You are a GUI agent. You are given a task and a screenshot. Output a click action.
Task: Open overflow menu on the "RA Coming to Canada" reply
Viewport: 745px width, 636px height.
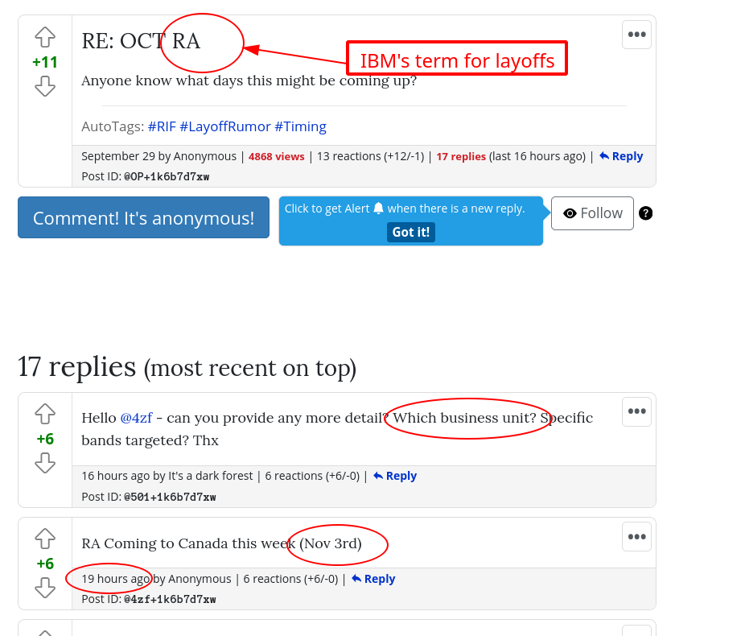coord(636,536)
